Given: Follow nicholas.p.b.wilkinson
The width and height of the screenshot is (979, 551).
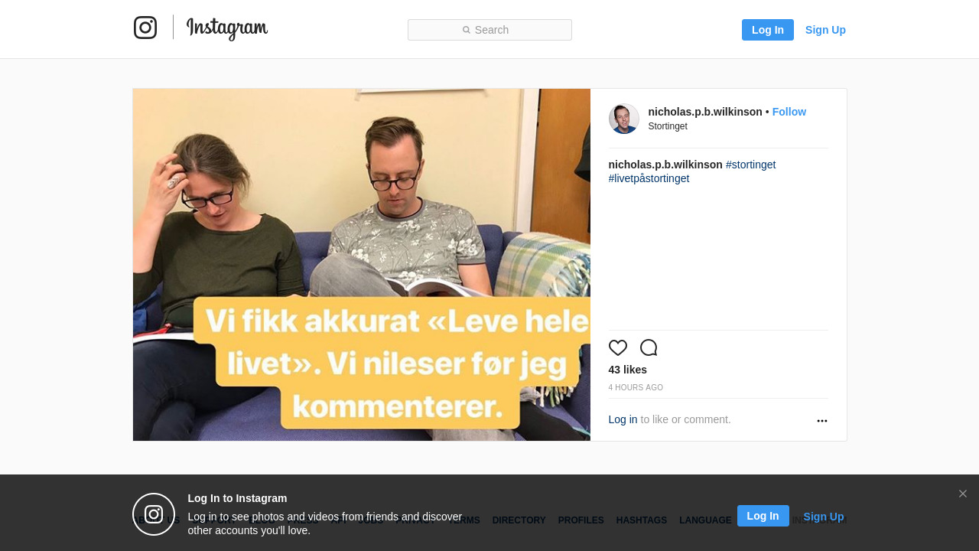Looking at the screenshot, I should [789, 112].
